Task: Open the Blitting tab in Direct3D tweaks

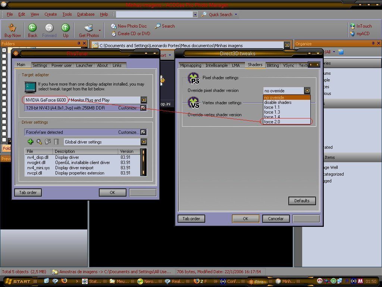Action: tap(273, 65)
